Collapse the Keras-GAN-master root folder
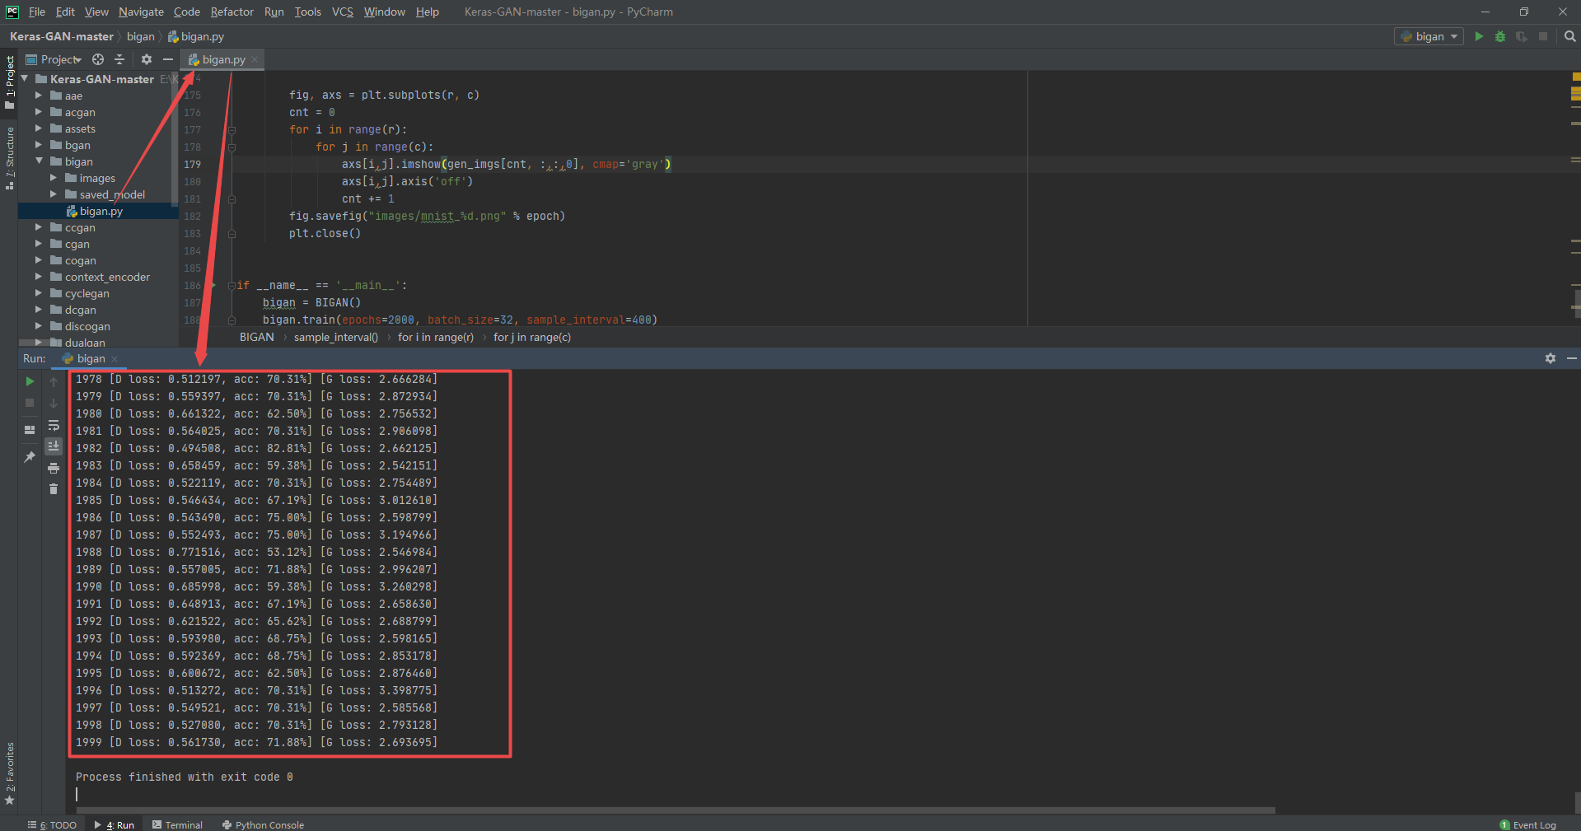The width and height of the screenshot is (1581, 831). click(x=25, y=79)
